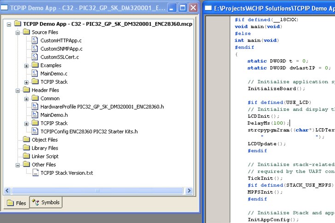Select the project name TCPIP Demo App .mcp
335x223 pixels.
point(108,24)
